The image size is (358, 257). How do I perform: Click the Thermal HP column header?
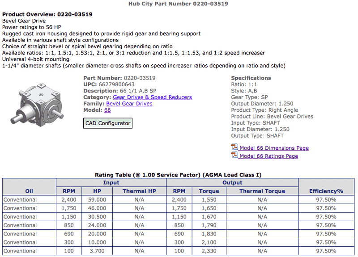pos(139,191)
